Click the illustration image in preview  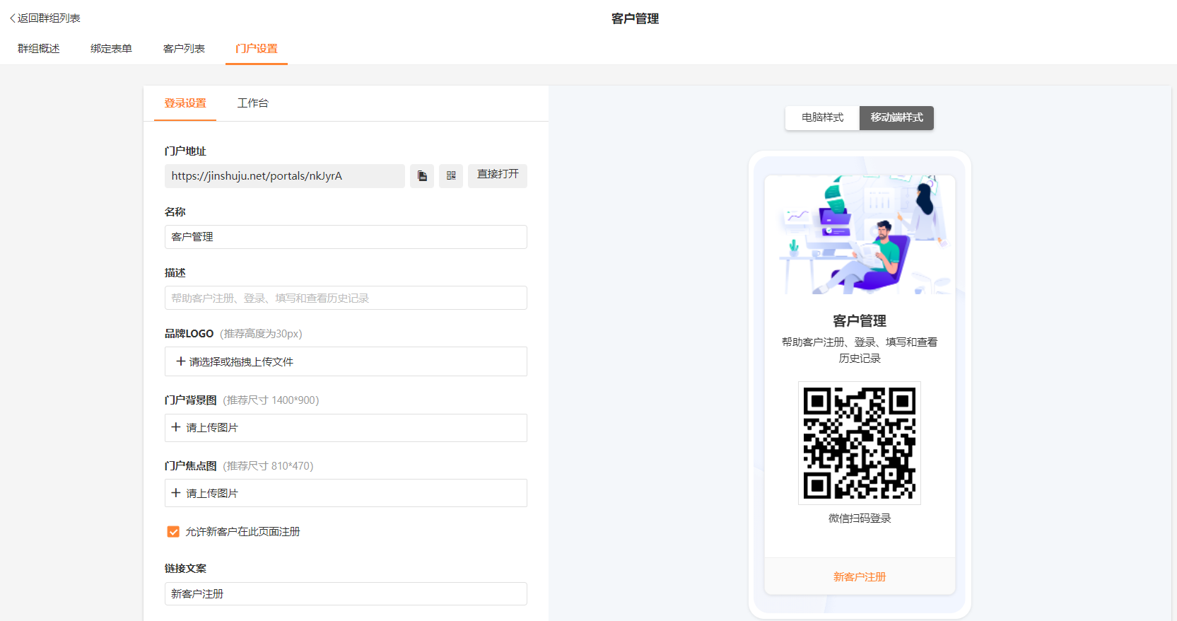tap(860, 235)
